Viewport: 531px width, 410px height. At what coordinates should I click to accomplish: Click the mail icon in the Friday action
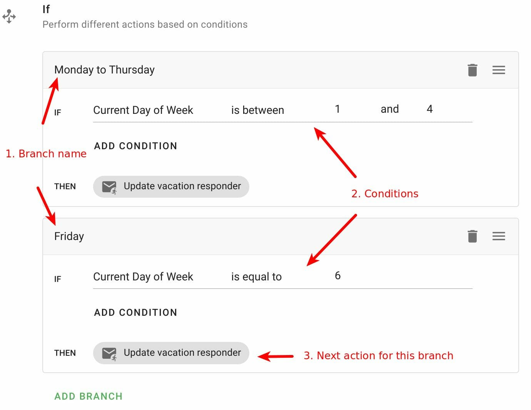click(109, 353)
